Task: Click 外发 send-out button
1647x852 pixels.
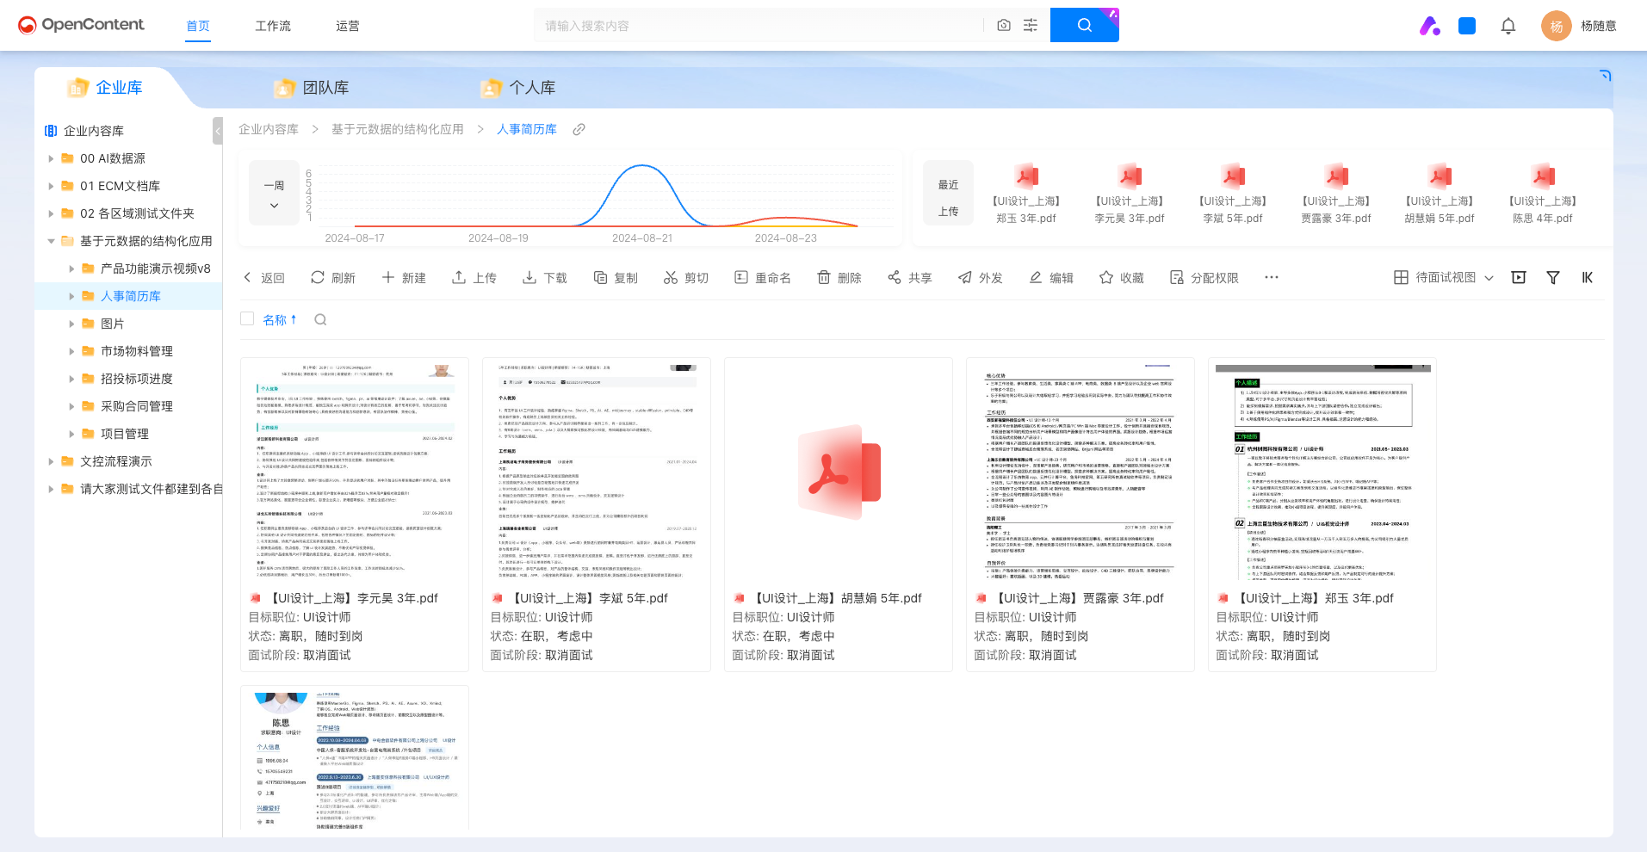Action: (x=981, y=277)
